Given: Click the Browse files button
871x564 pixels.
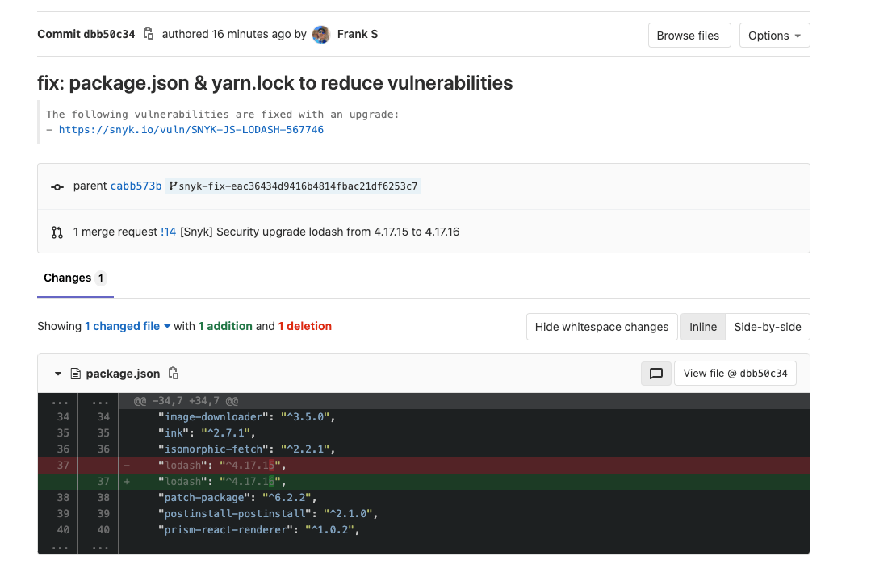Looking at the screenshot, I should click(688, 36).
